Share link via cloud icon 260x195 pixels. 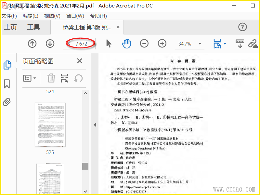(x=253, y=44)
